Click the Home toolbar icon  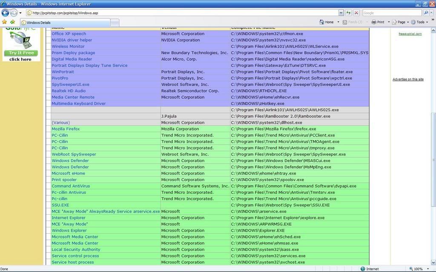(x=326, y=22)
